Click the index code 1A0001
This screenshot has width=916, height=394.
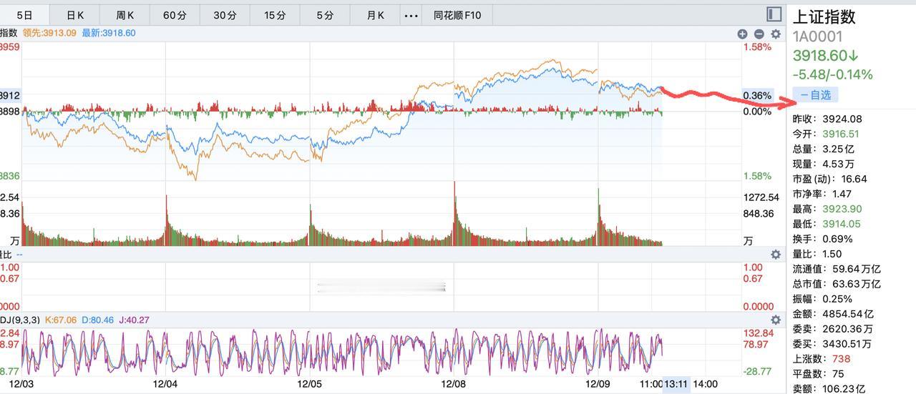tap(817, 37)
